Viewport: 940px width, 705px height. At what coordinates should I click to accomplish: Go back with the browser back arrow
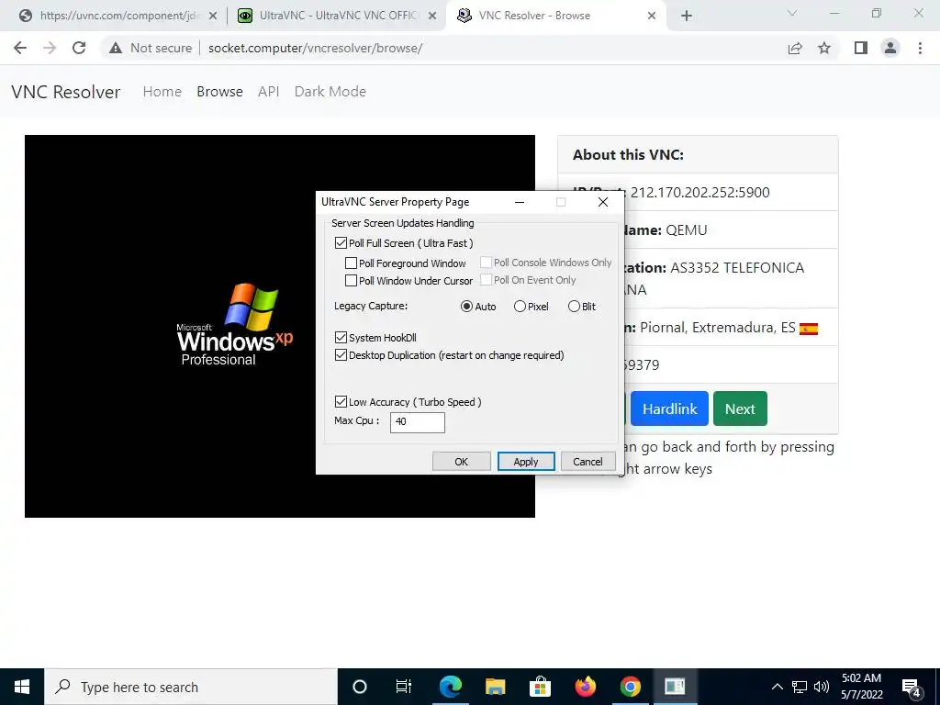click(x=20, y=48)
